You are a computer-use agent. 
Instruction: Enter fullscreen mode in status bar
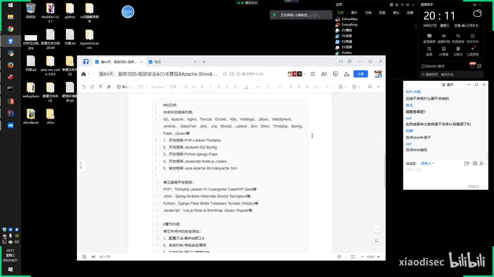pos(353,257)
